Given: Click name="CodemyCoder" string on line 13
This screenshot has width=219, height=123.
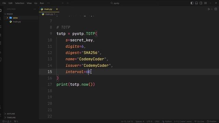Looking at the screenshot, I should (x=86, y=59).
